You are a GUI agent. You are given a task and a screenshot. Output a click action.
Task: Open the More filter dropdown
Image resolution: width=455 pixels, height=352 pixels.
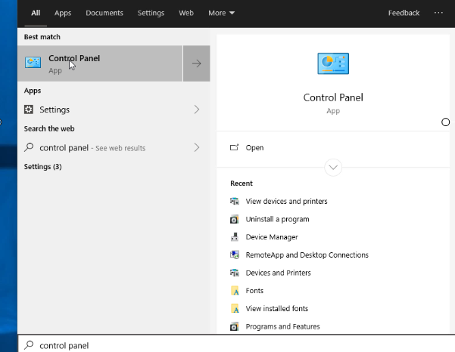click(221, 13)
